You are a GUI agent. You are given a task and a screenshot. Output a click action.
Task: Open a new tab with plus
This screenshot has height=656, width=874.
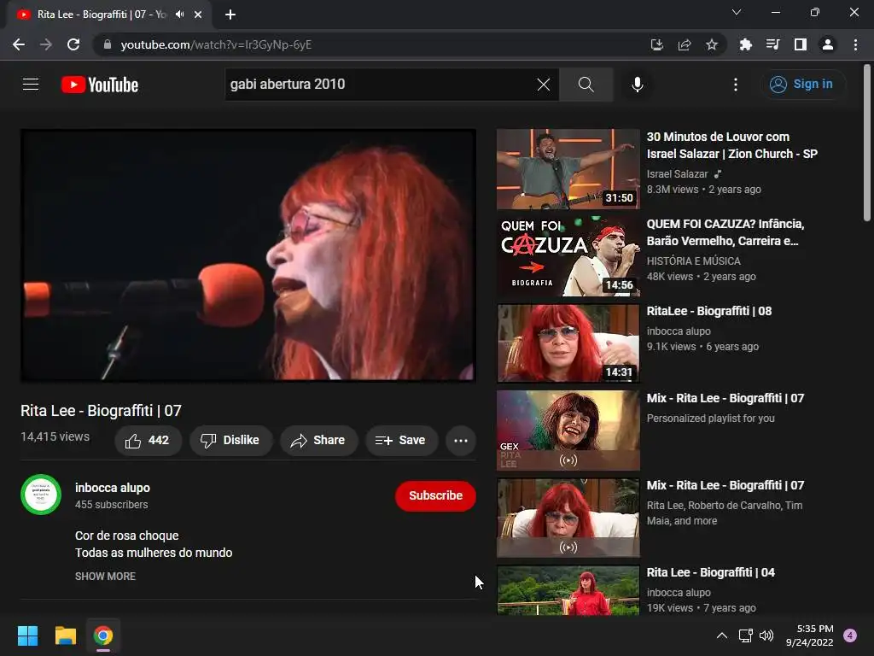(230, 15)
